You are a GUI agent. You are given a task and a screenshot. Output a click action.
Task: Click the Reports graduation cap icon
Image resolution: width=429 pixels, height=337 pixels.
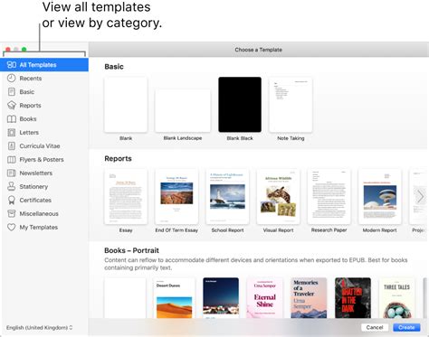12,106
